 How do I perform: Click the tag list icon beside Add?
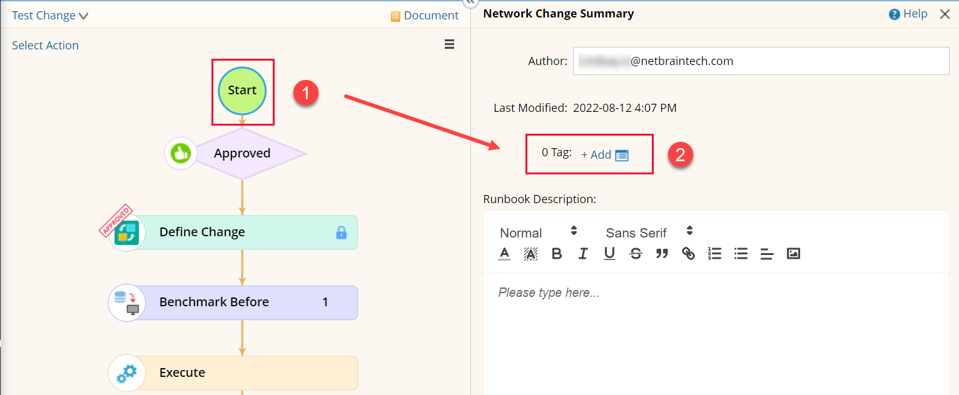[621, 155]
